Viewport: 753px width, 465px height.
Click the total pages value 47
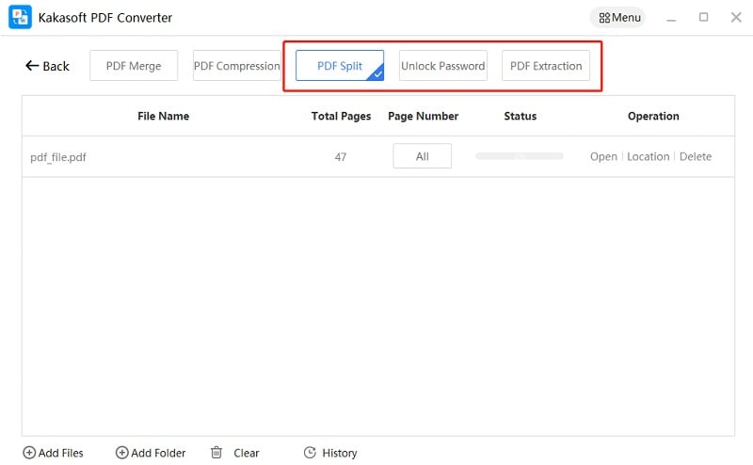341,157
